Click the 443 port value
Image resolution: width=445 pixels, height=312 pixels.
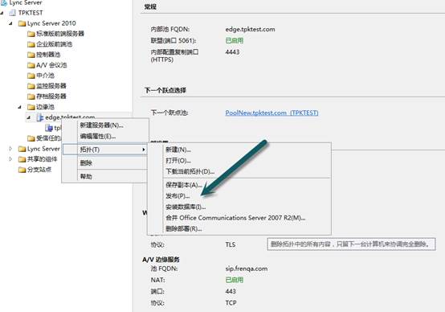[x=231, y=292]
